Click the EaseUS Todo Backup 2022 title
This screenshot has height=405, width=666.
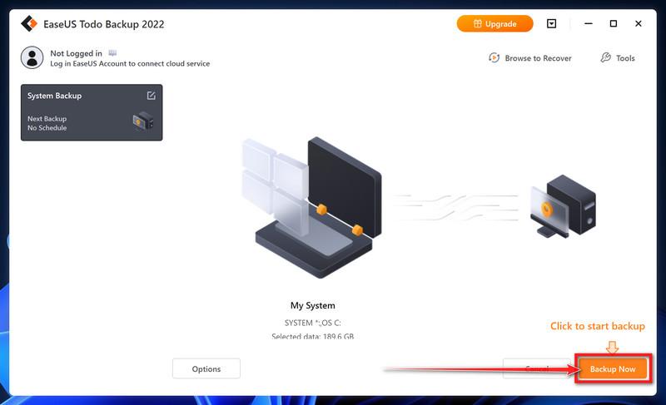[103, 24]
